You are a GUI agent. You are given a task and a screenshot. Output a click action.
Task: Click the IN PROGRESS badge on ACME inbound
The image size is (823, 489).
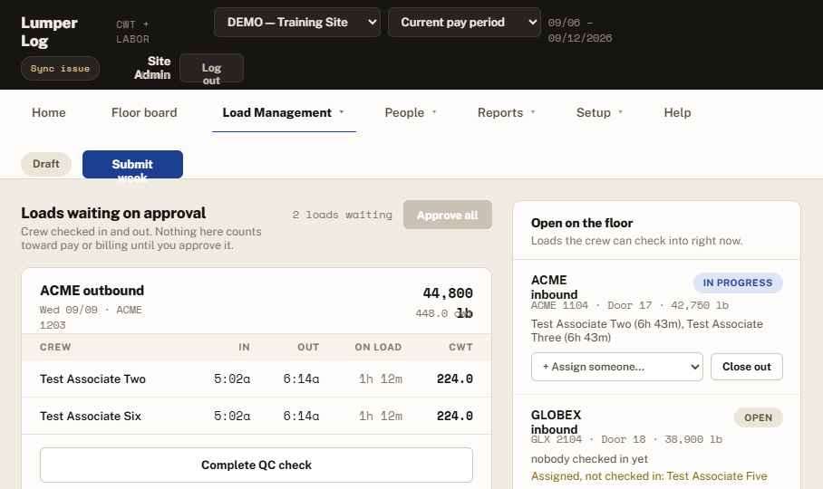(x=738, y=283)
